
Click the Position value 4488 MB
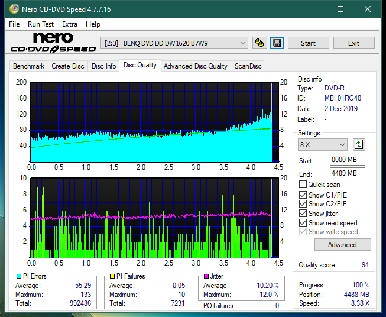pos(356,295)
